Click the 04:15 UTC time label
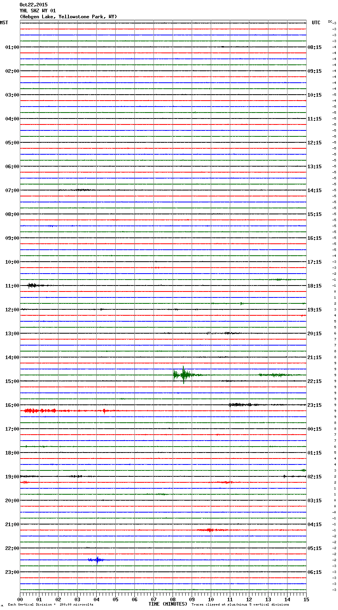Screen dimensions: 338x610 [315, 525]
